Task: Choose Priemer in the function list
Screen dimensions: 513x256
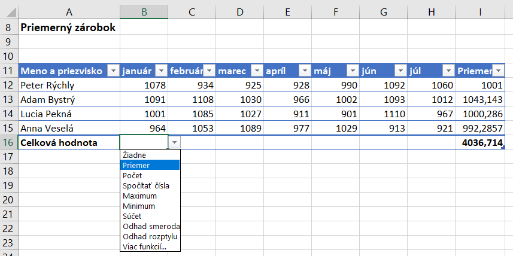Action: click(x=136, y=165)
